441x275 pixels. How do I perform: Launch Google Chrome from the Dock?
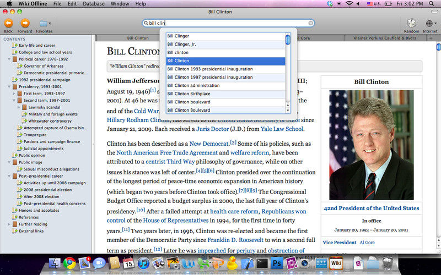69,263
